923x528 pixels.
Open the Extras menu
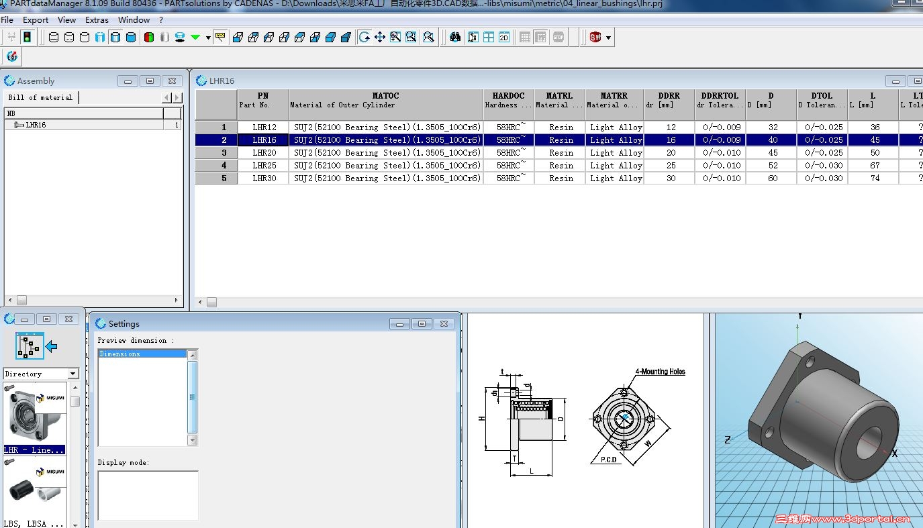click(97, 20)
